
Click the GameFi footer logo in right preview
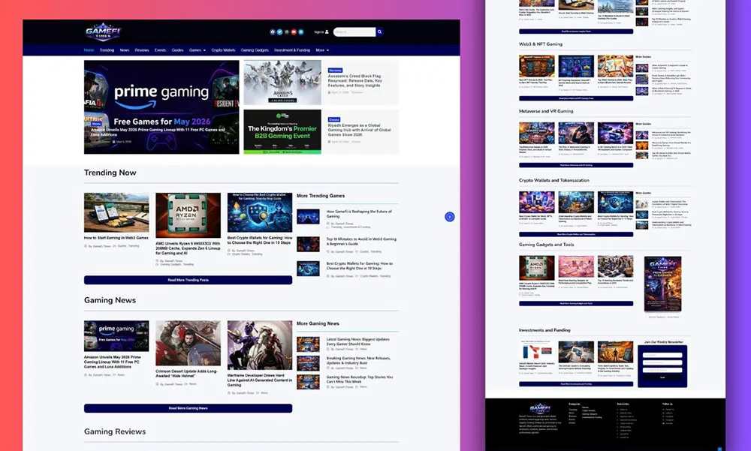pyautogui.click(x=540, y=408)
